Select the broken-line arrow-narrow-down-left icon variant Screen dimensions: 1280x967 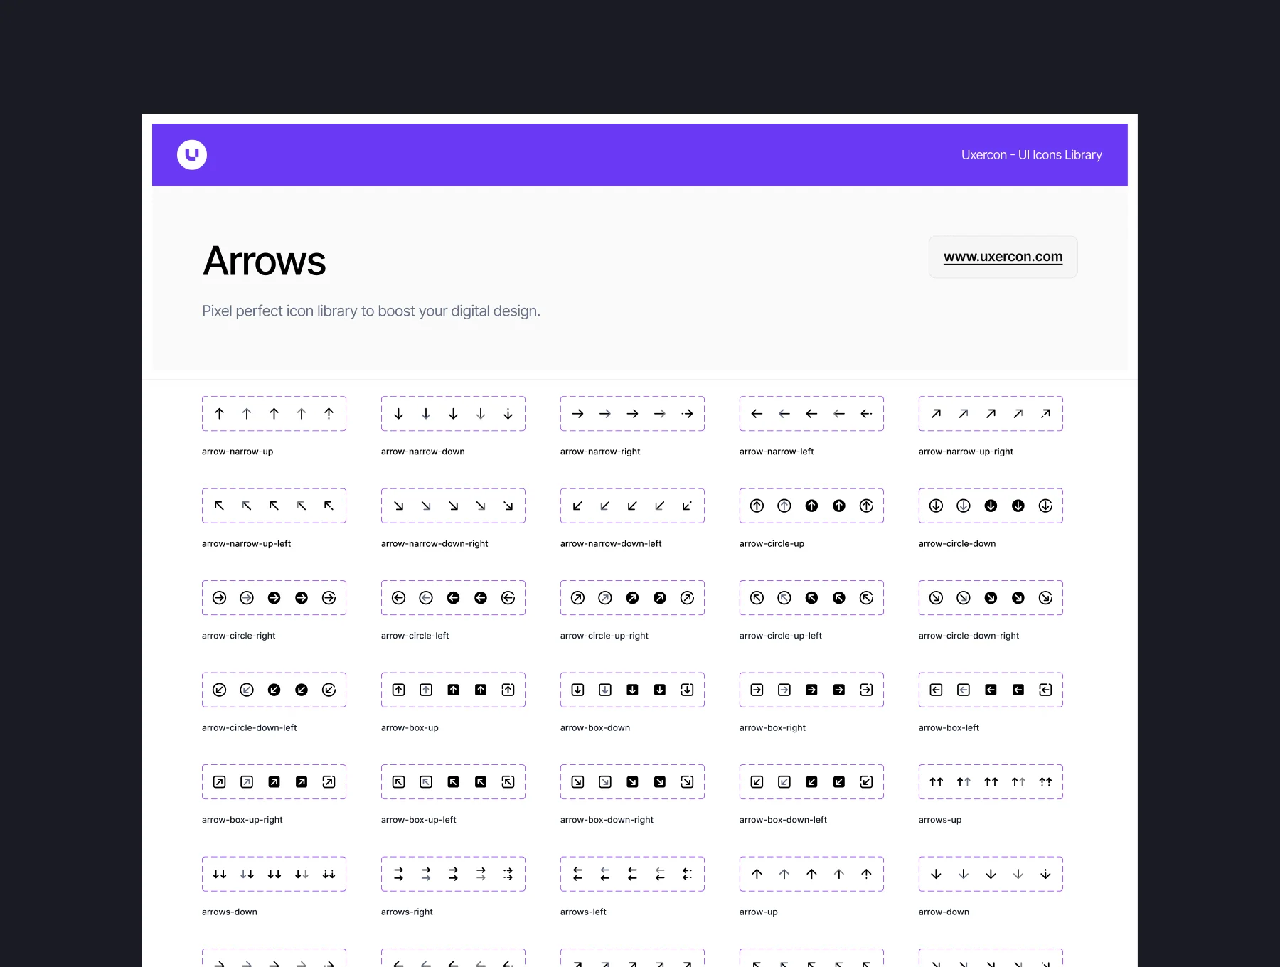(x=688, y=506)
